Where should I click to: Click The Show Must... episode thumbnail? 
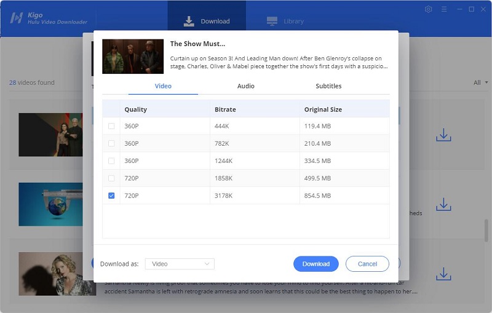pyautogui.click(x=133, y=57)
